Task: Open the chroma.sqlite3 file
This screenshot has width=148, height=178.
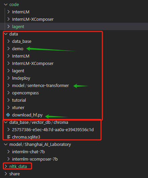Action: pos(26,137)
